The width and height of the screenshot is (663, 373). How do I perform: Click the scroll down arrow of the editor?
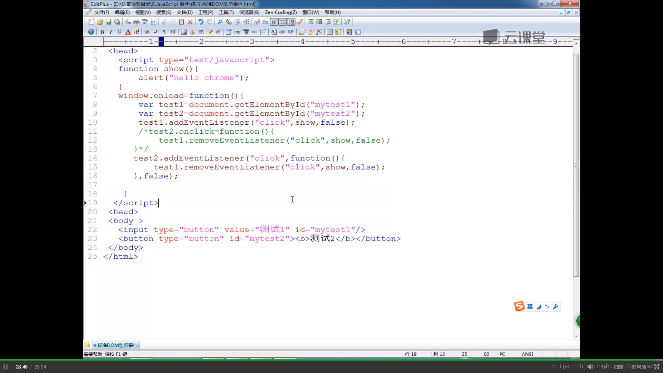coord(576,336)
